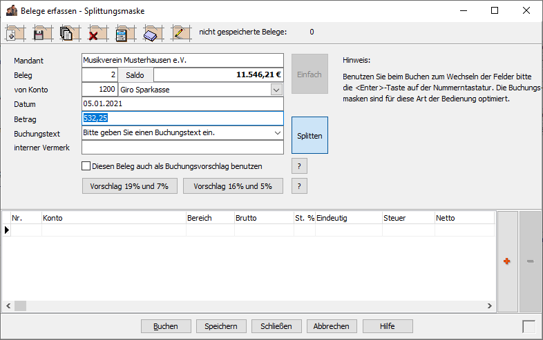
Task: Click the copy documents toolbar icon
Action: [x=67, y=33]
